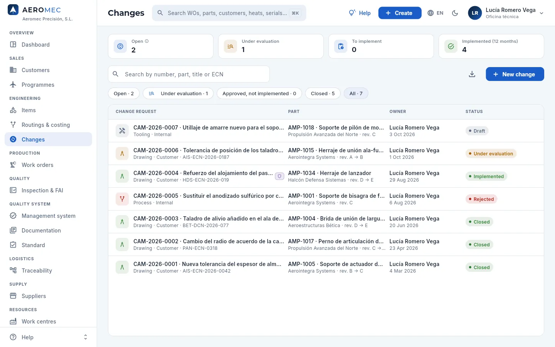The height and width of the screenshot is (347, 555).
Task: Click process icon for CAM-2026-0005
Action: [122, 199]
